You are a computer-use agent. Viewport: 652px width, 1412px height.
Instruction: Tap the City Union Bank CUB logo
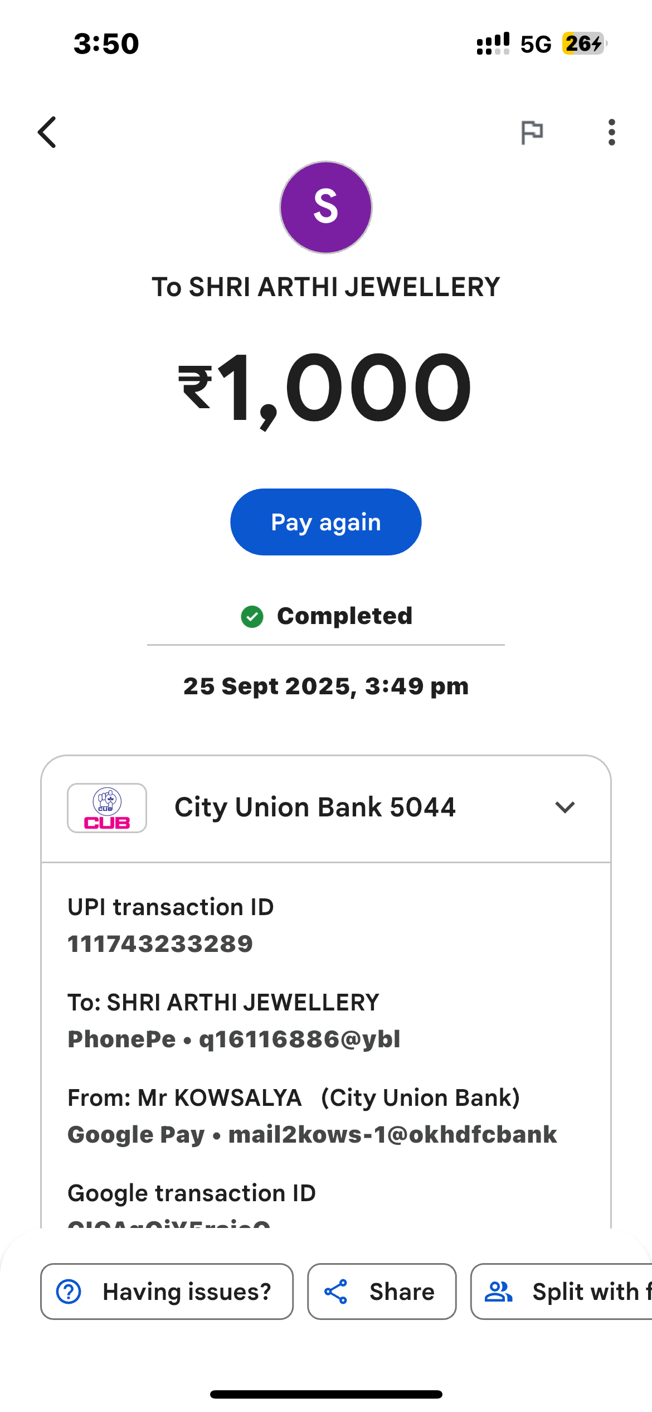(107, 808)
